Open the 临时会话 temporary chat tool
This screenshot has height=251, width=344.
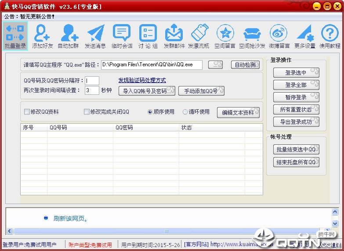click(122, 36)
